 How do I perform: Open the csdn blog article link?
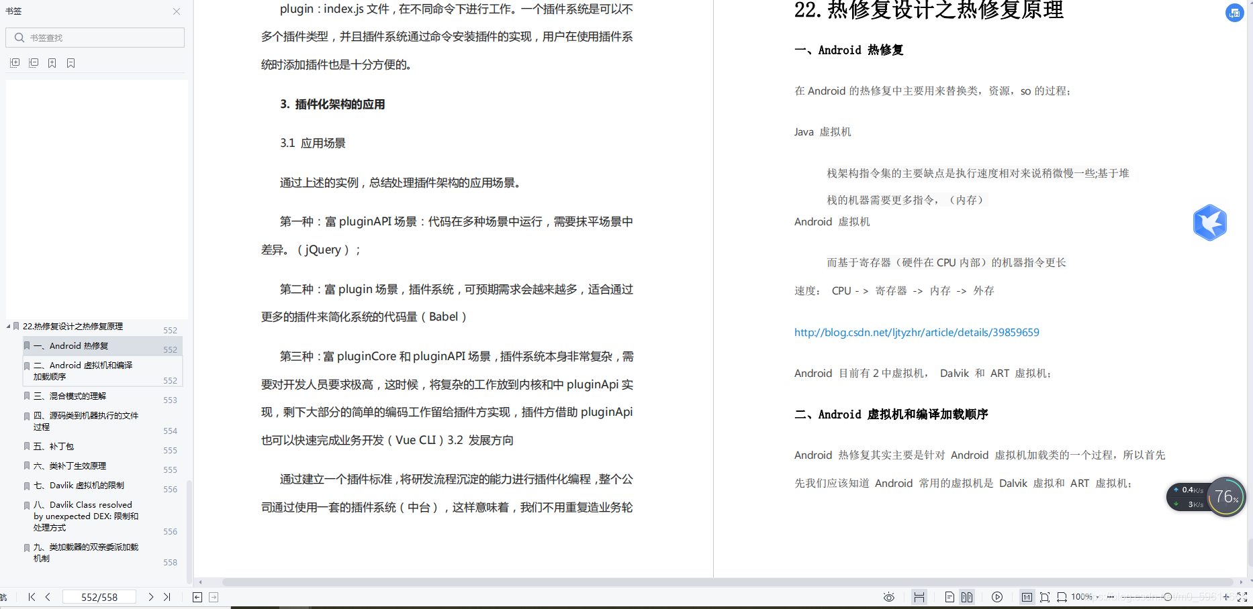(917, 332)
